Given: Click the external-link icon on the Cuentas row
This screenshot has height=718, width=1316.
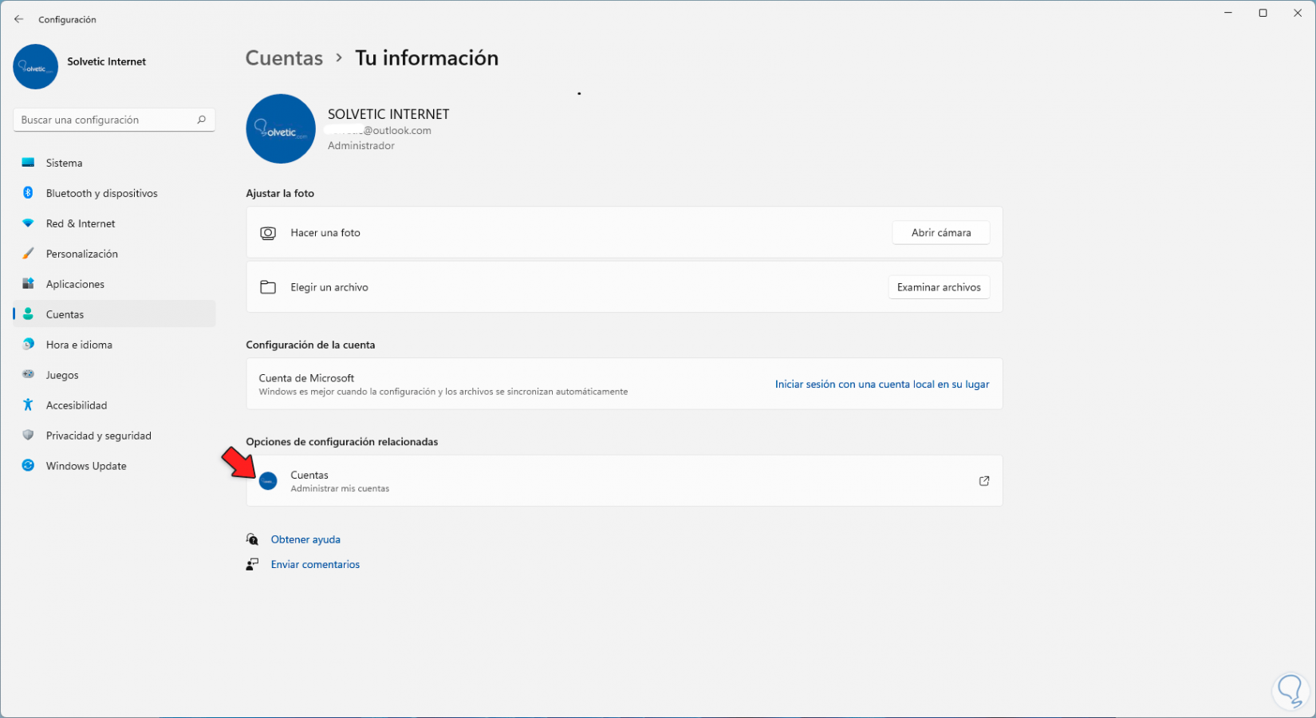Looking at the screenshot, I should click(x=984, y=481).
